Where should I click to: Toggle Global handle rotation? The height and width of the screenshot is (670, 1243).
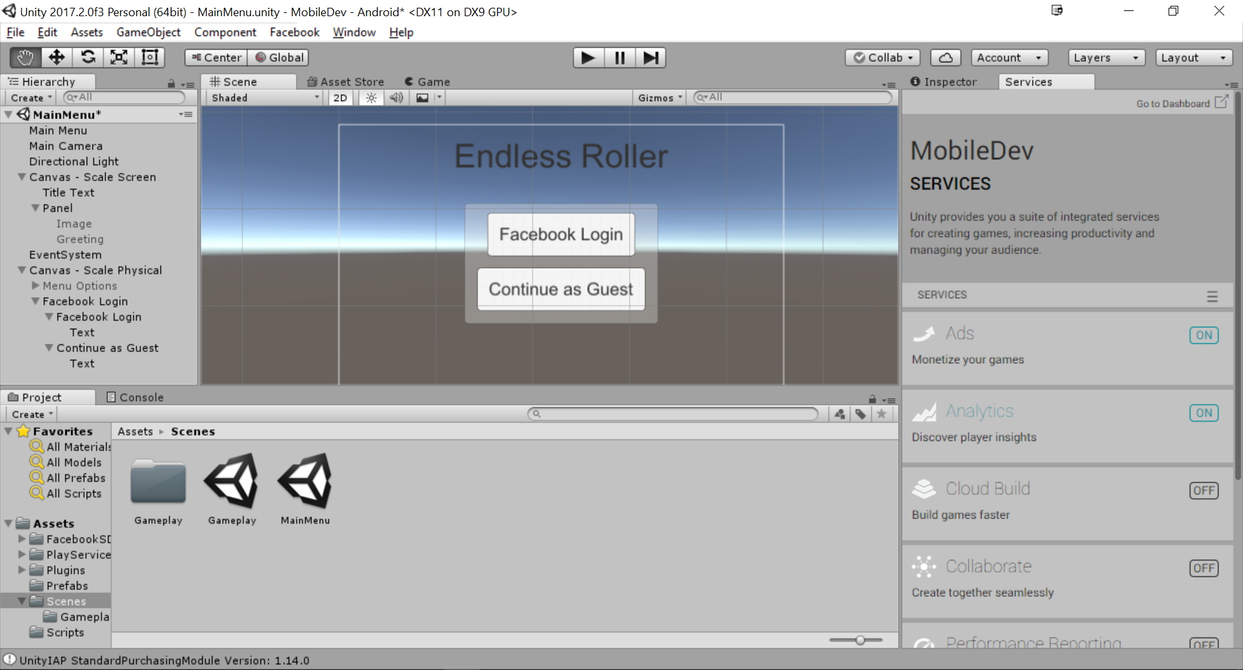click(279, 58)
